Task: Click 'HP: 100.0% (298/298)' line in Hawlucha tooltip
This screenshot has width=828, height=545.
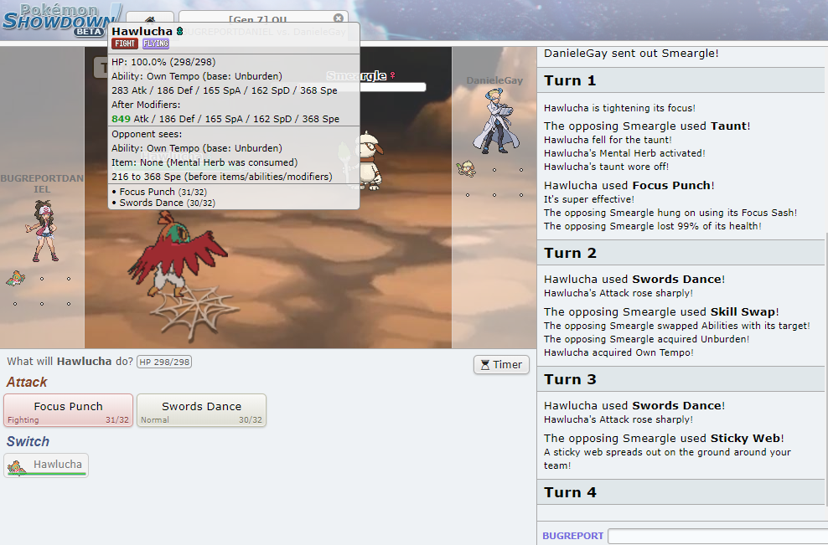Action: click(x=163, y=62)
